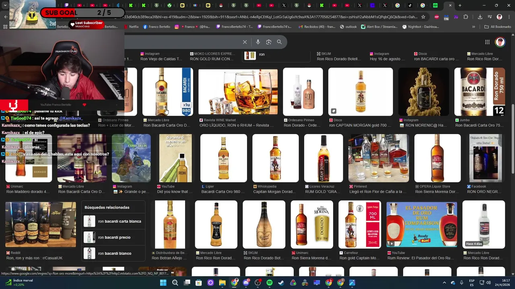Open Ordesano Pirineo Ron Dorado bottles image
The height and width of the screenshot is (289, 515).
click(303, 92)
